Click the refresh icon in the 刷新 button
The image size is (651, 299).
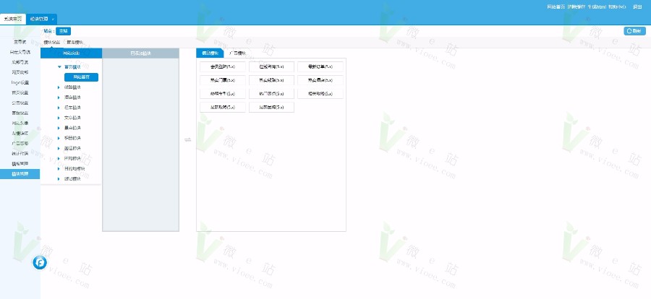click(x=629, y=31)
